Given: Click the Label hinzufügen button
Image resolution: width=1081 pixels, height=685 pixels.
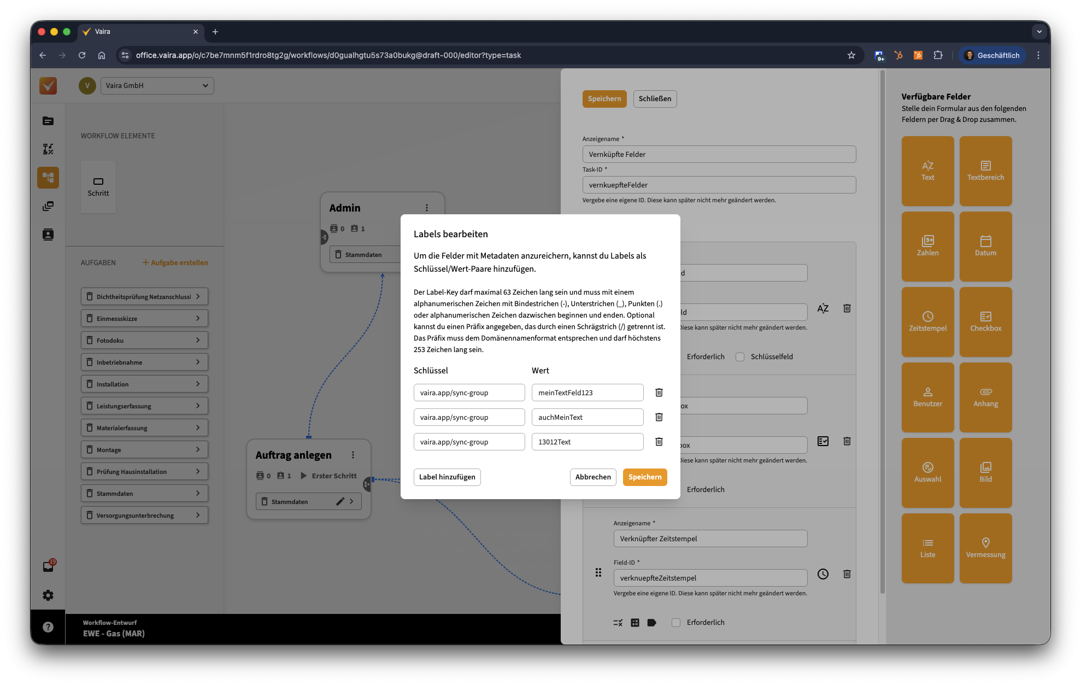Looking at the screenshot, I should [446, 477].
